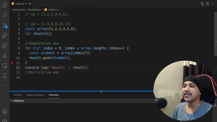Viewport: 217px width, 122px height.
Task: Click the Open Changes icon in editor toolbar
Action: 202,4
